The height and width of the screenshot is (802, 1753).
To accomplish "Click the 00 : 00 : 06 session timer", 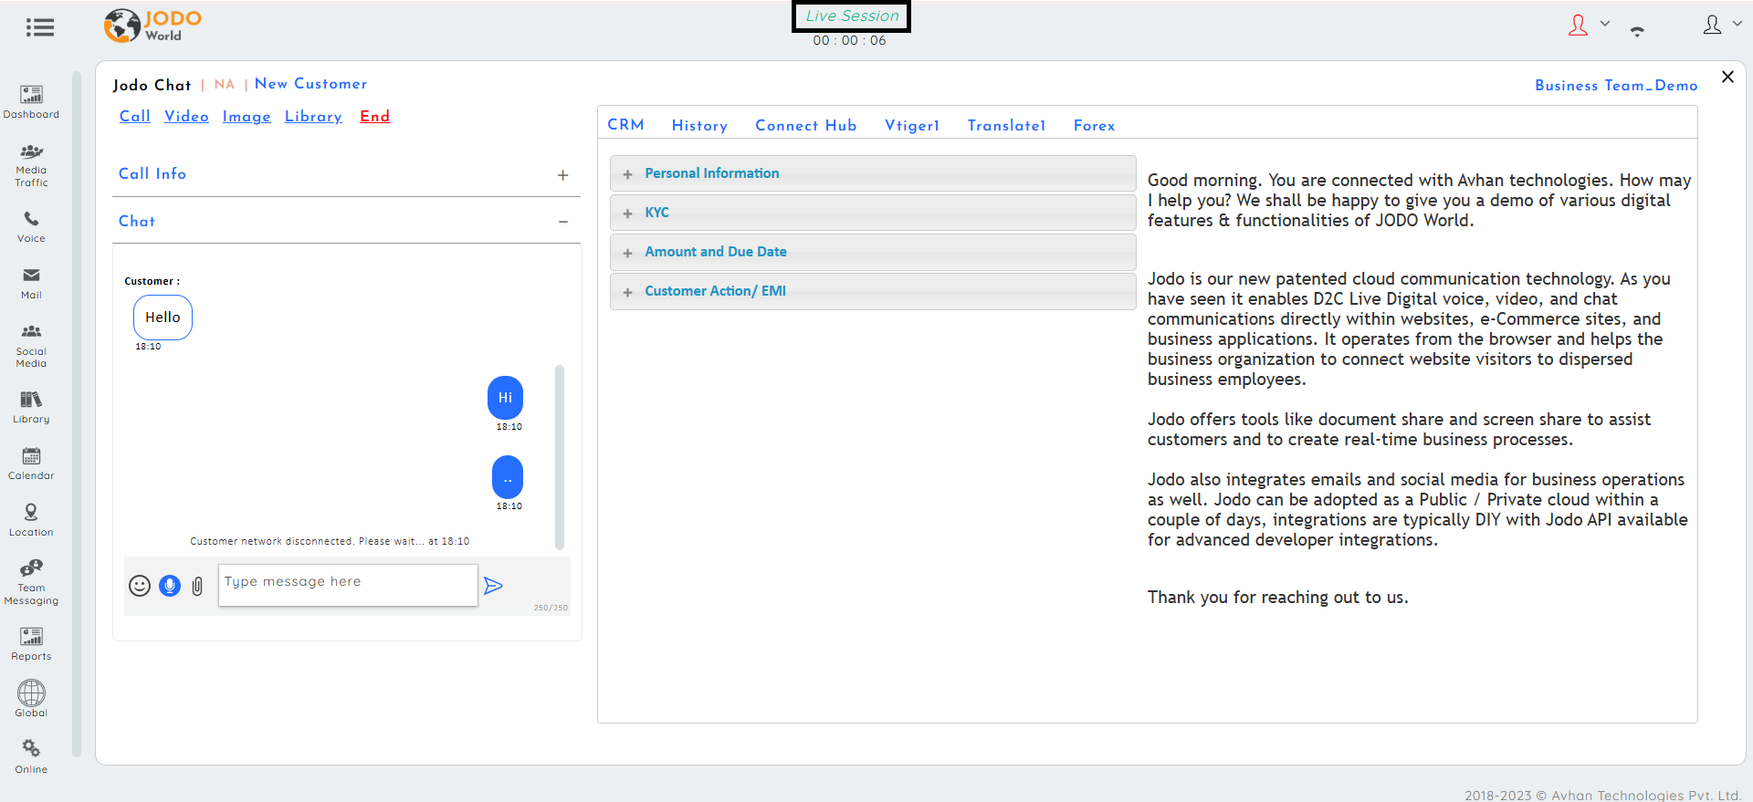I will click(x=850, y=40).
